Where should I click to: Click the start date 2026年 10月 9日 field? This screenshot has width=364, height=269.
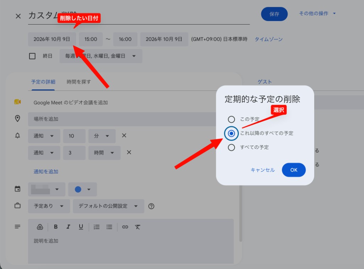coord(52,39)
